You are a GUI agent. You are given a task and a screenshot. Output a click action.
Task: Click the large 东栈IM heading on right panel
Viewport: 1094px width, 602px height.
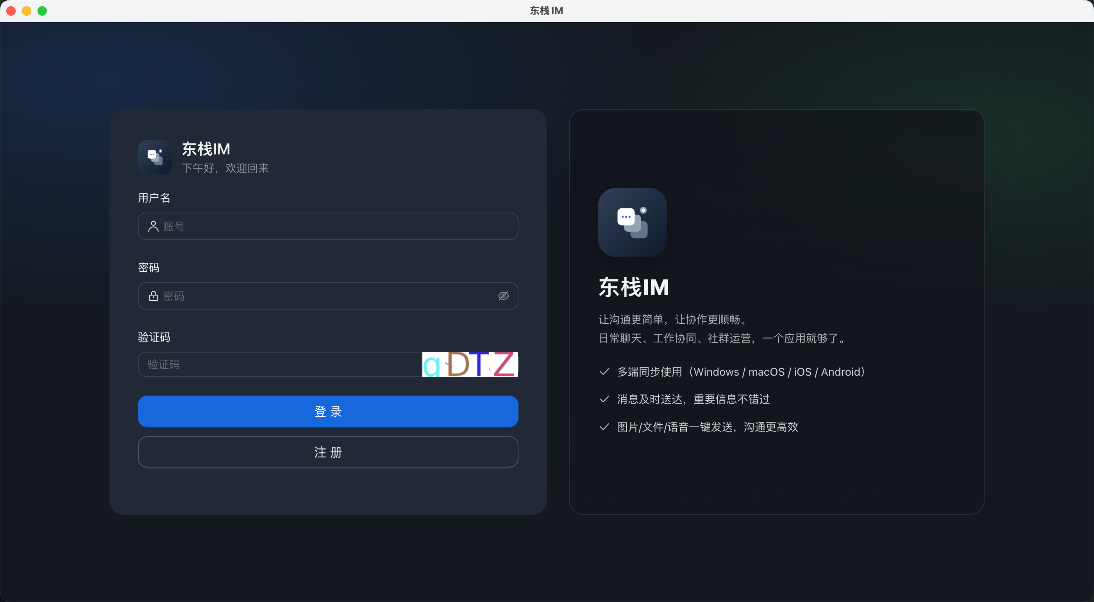coord(634,287)
